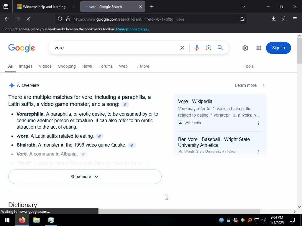The height and width of the screenshot is (226, 302).
Task: Stop loading the page
Action: 28,19
